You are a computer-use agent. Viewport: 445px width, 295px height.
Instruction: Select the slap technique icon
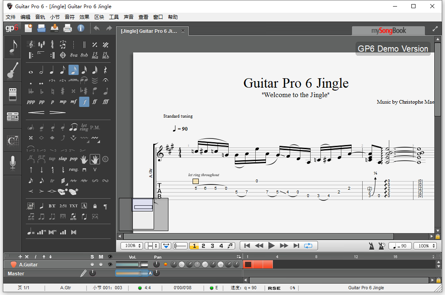click(x=63, y=159)
